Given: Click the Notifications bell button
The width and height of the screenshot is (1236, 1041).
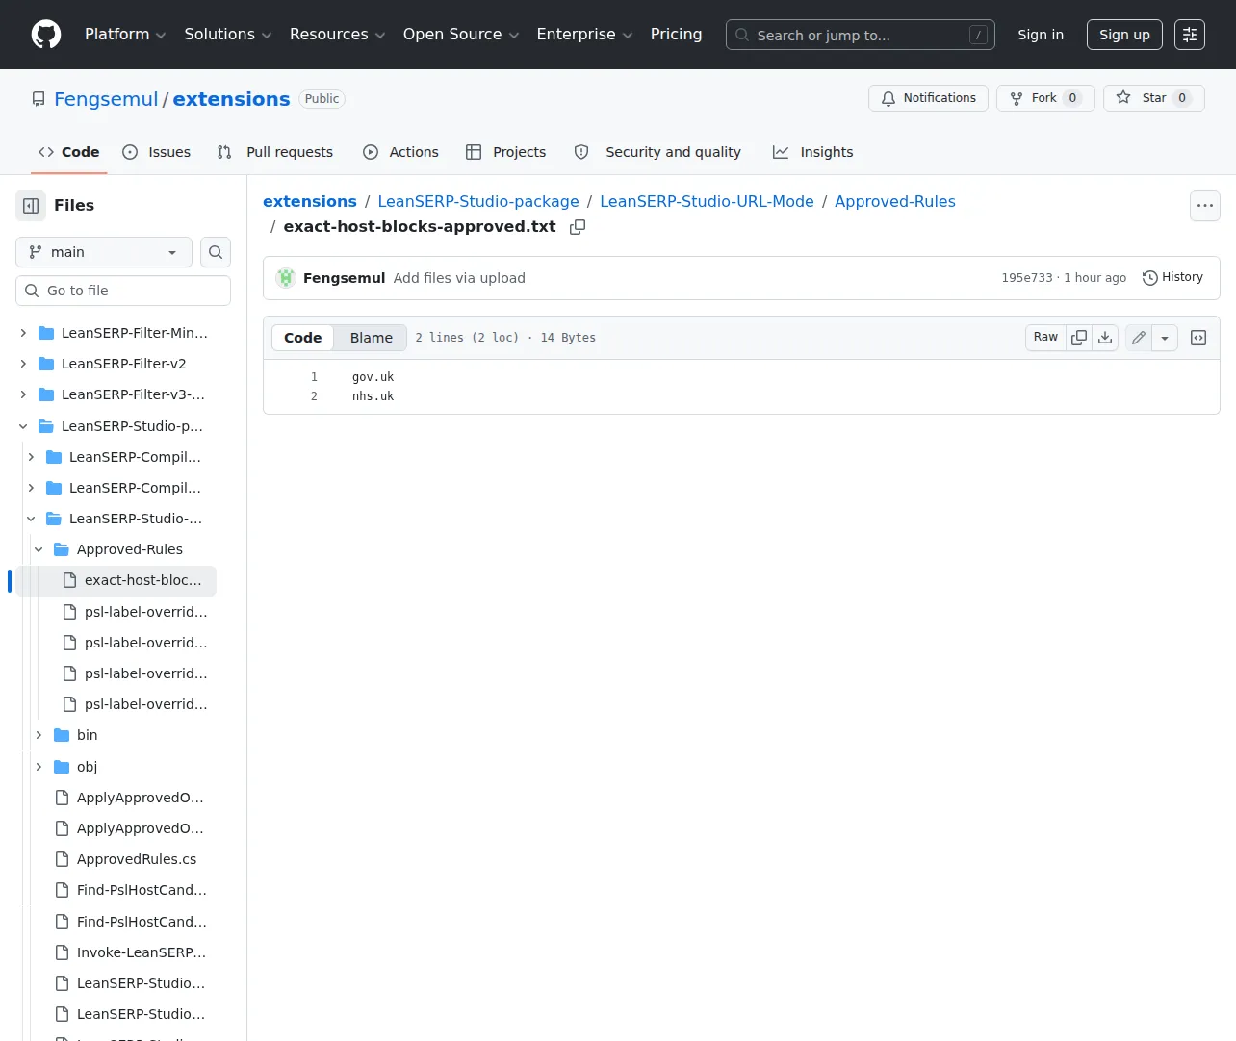Looking at the screenshot, I should [928, 98].
